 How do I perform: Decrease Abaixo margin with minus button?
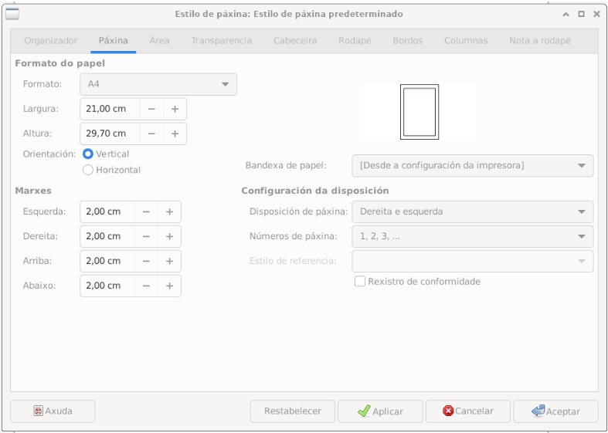point(146,286)
